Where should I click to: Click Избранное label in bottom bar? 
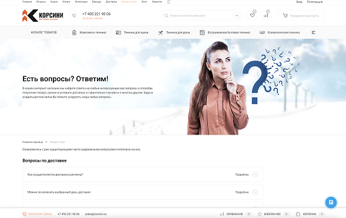[x=273, y=214]
